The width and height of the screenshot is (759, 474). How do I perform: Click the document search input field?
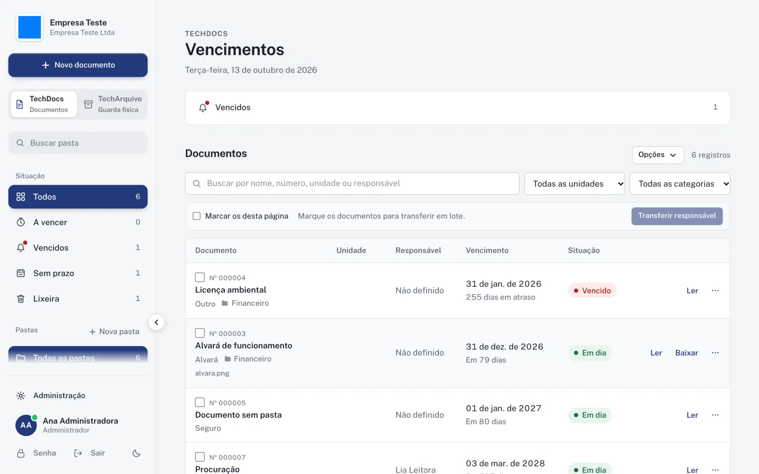(x=352, y=183)
